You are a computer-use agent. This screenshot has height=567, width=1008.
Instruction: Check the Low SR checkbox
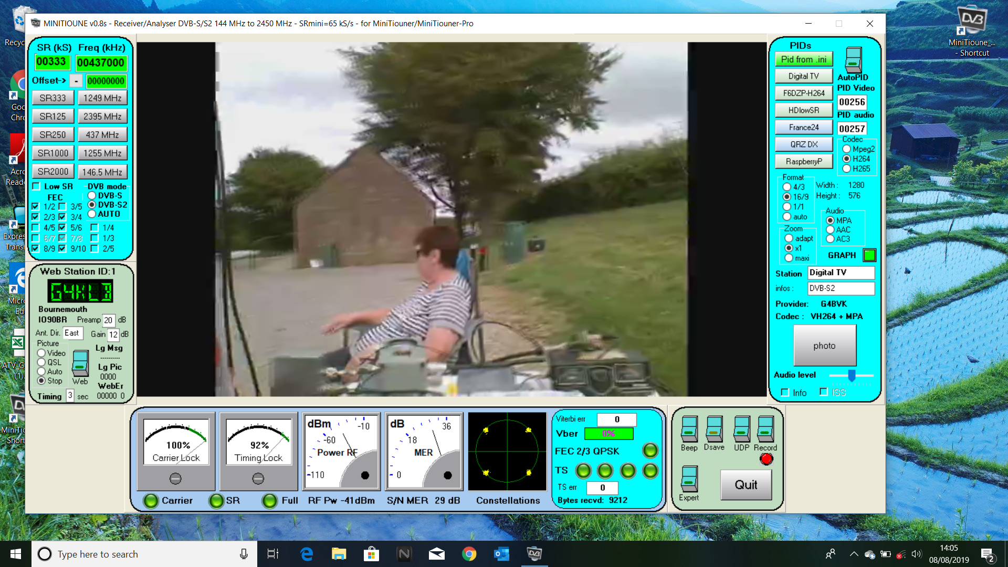click(x=36, y=186)
